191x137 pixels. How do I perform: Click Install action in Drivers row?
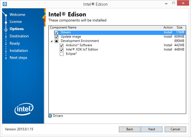pyautogui.click(x=168, y=32)
